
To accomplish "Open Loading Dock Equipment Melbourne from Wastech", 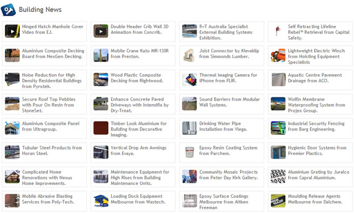I will point(138,199).
